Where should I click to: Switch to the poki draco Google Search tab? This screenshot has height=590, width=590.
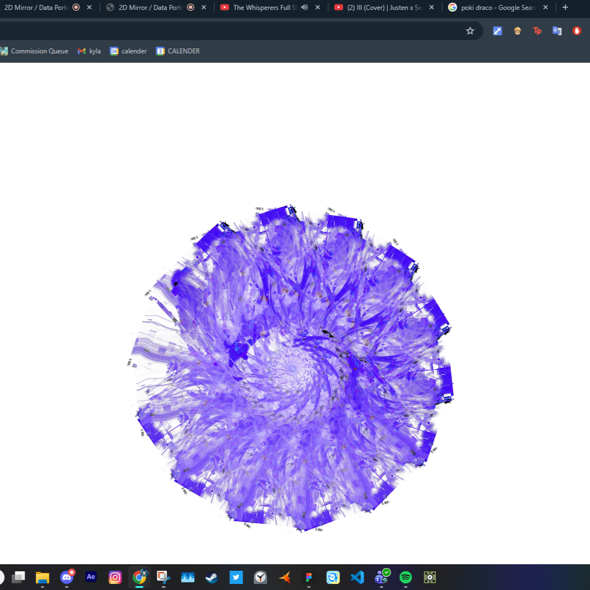pyautogui.click(x=495, y=7)
